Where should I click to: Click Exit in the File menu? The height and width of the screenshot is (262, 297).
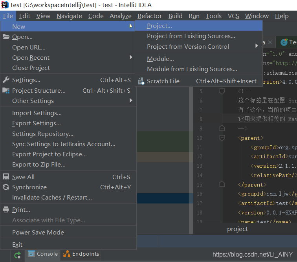pyautogui.click(x=68, y=244)
